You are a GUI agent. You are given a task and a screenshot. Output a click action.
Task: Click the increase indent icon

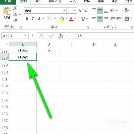click(118, 19)
